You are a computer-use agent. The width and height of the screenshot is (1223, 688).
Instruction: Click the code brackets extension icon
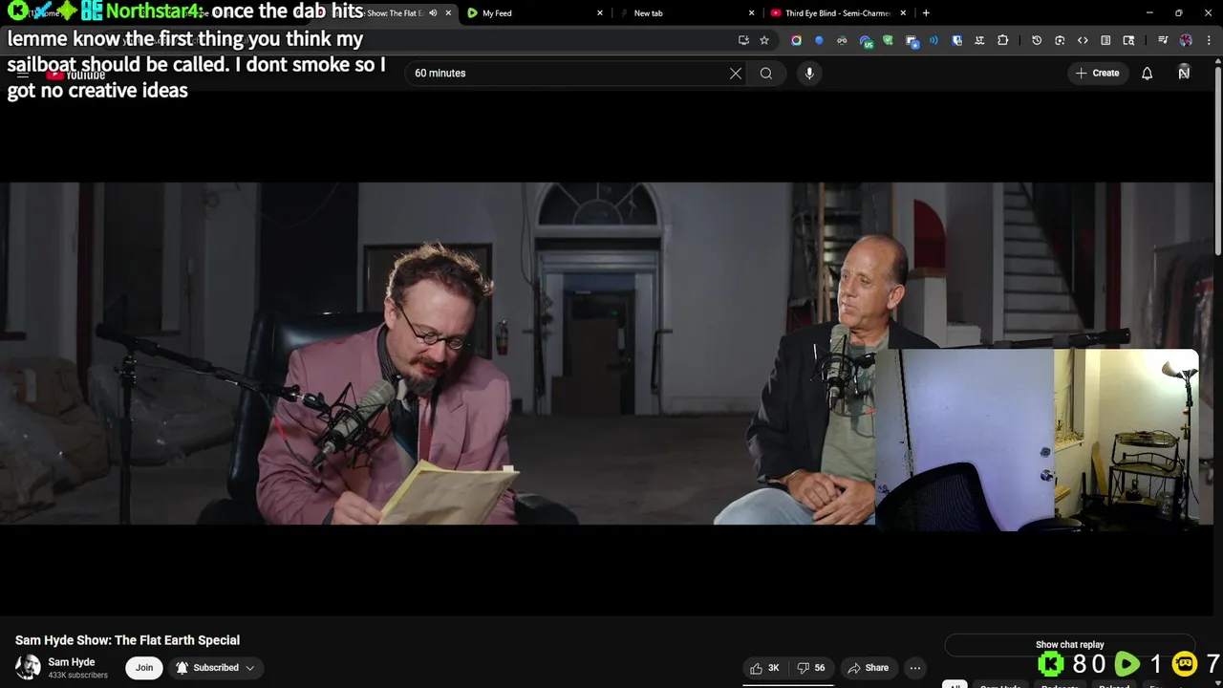click(1083, 40)
